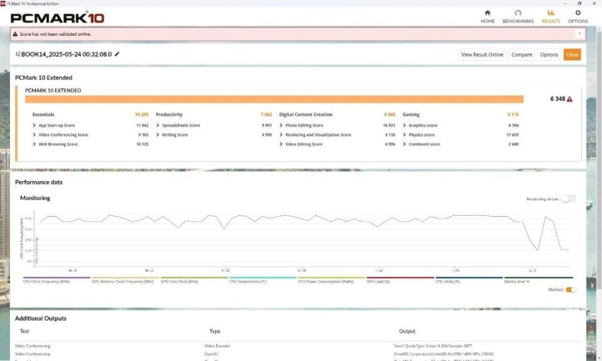Click the Essentials score 10 295
Screen dimensions: 602x361
click(142, 115)
